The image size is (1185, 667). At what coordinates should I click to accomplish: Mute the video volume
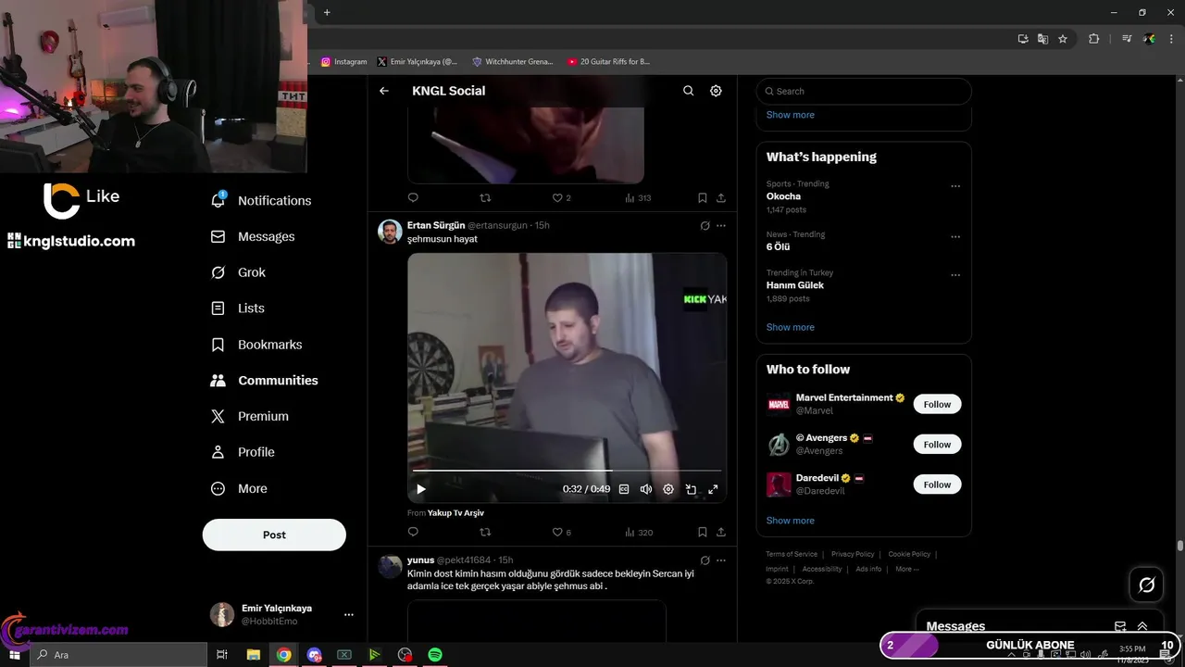click(x=646, y=489)
